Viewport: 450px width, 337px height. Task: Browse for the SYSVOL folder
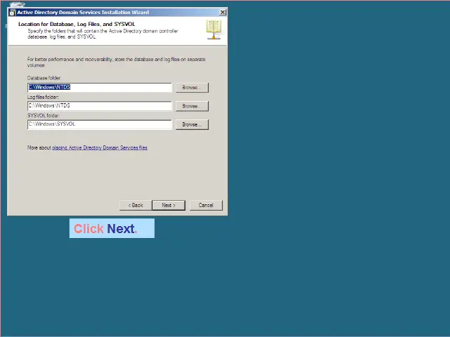[x=192, y=125]
